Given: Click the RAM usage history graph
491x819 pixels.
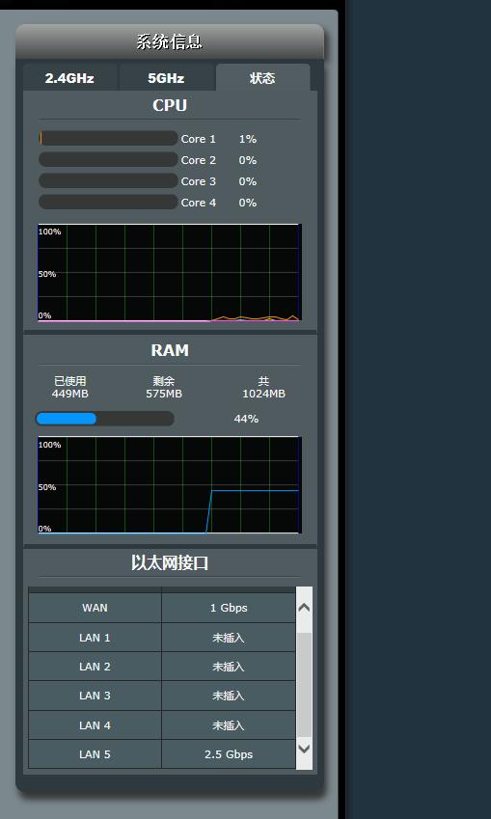Looking at the screenshot, I should (x=169, y=484).
